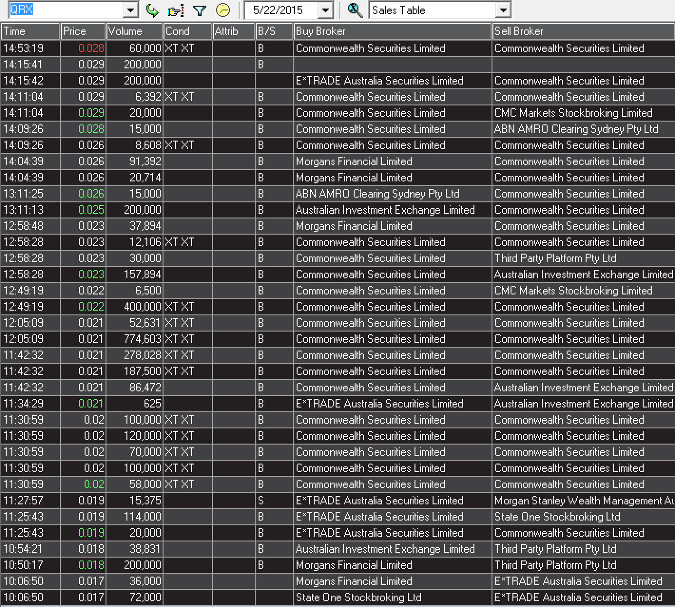This screenshot has height=607, width=675.
Task: Select the 8,608 volume cell
Action: coord(134,145)
